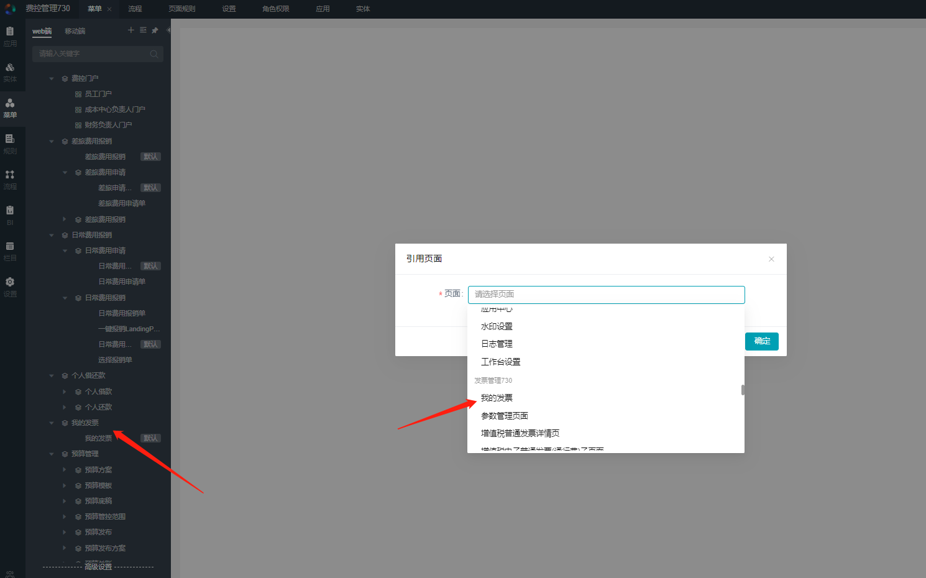Select the web端 tab
Screen dimensions: 926x578
click(x=42, y=31)
